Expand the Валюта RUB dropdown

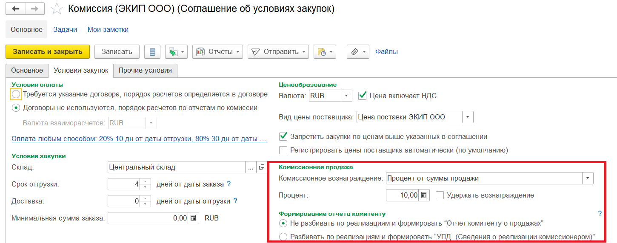coord(347,96)
